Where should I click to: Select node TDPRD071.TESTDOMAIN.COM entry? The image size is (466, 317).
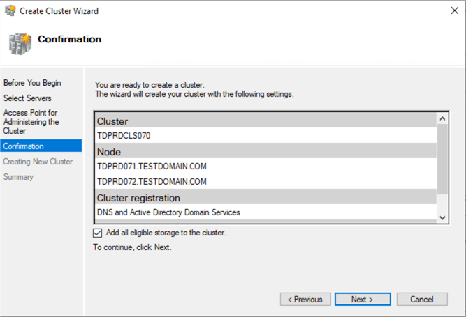point(152,167)
